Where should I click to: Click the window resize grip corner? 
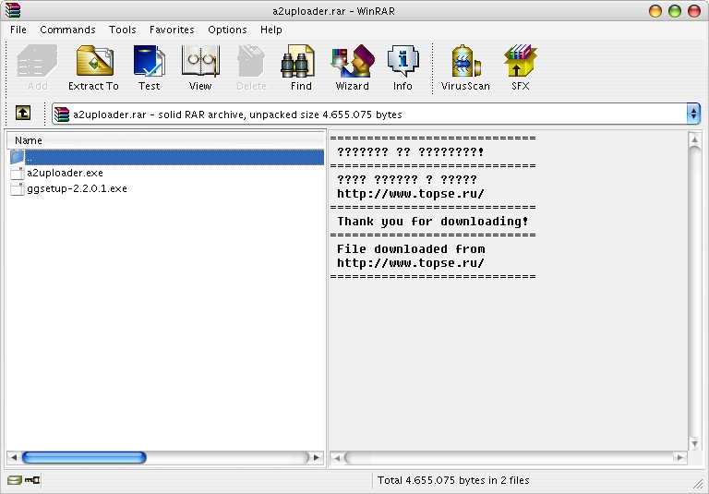point(699,483)
